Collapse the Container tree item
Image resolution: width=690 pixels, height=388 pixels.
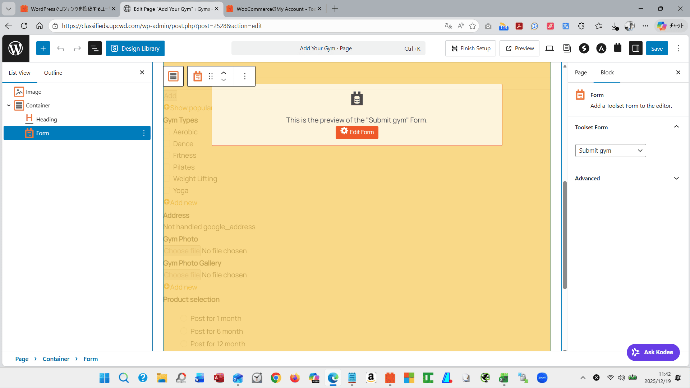[9, 106]
